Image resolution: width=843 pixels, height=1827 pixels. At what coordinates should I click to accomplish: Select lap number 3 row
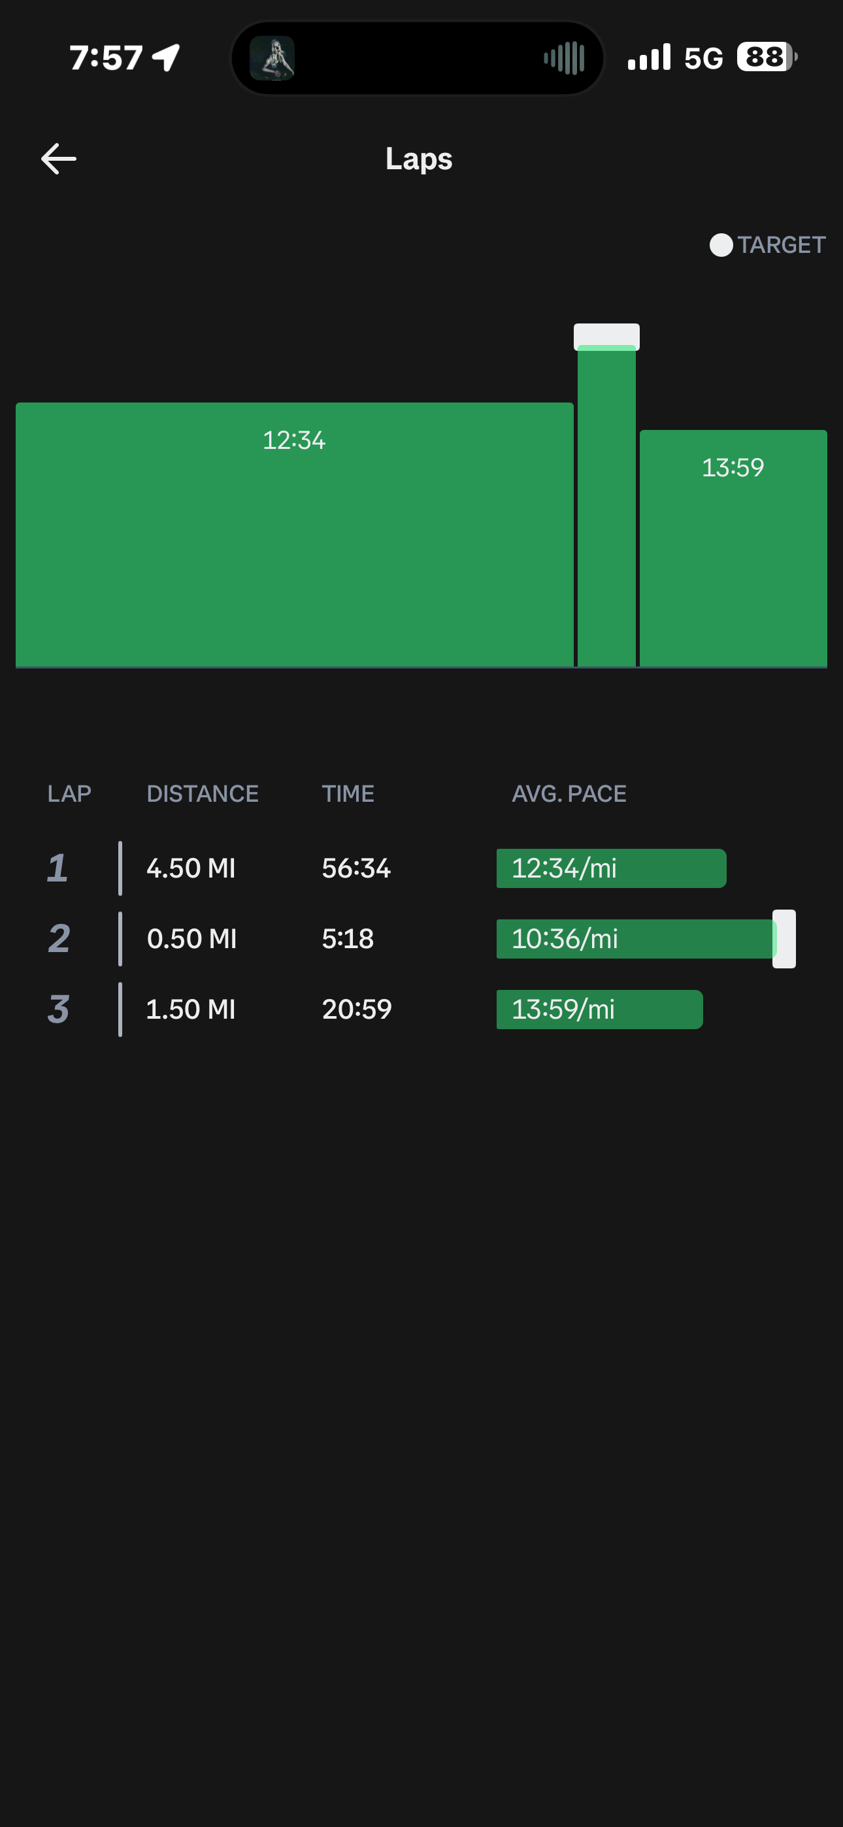(58, 1008)
